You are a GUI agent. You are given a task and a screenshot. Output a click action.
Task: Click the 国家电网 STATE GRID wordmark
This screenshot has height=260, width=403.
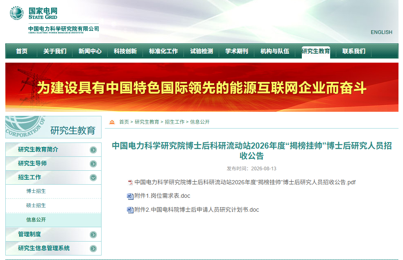(x=43, y=14)
